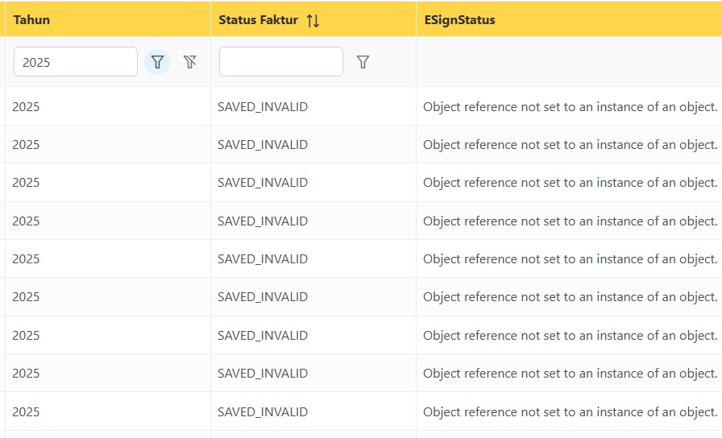Screen dimensions: 722x438
Task: Clear the Tahun column filter
Action: [x=189, y=62]
